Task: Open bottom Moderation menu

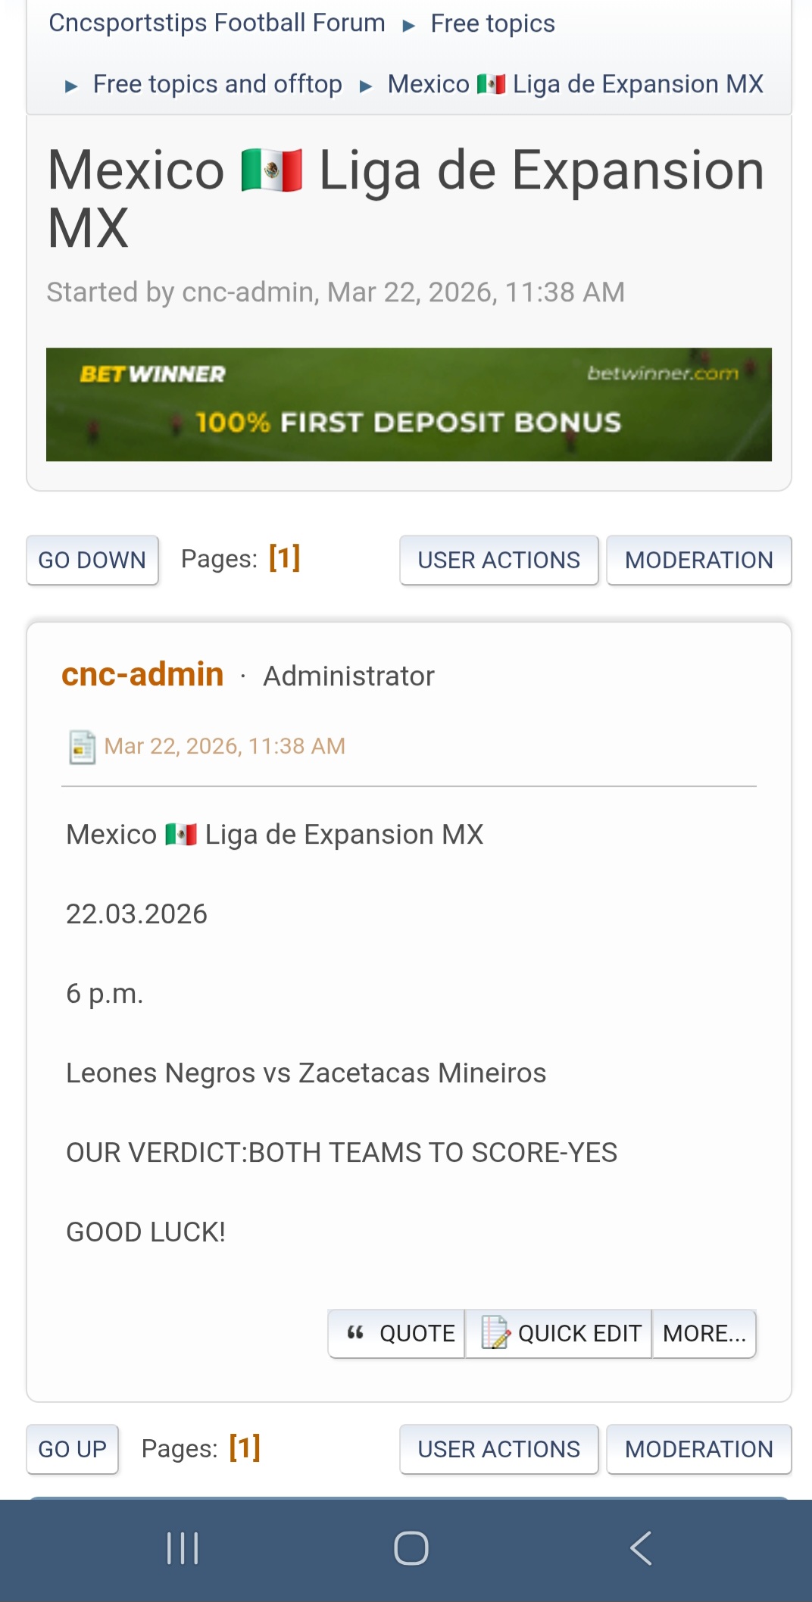Action: click(x=698, y=1449)
